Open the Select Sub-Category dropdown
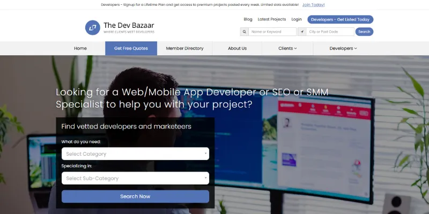The height and width of the screenshot is (214, 429). (x=135, y=178)
